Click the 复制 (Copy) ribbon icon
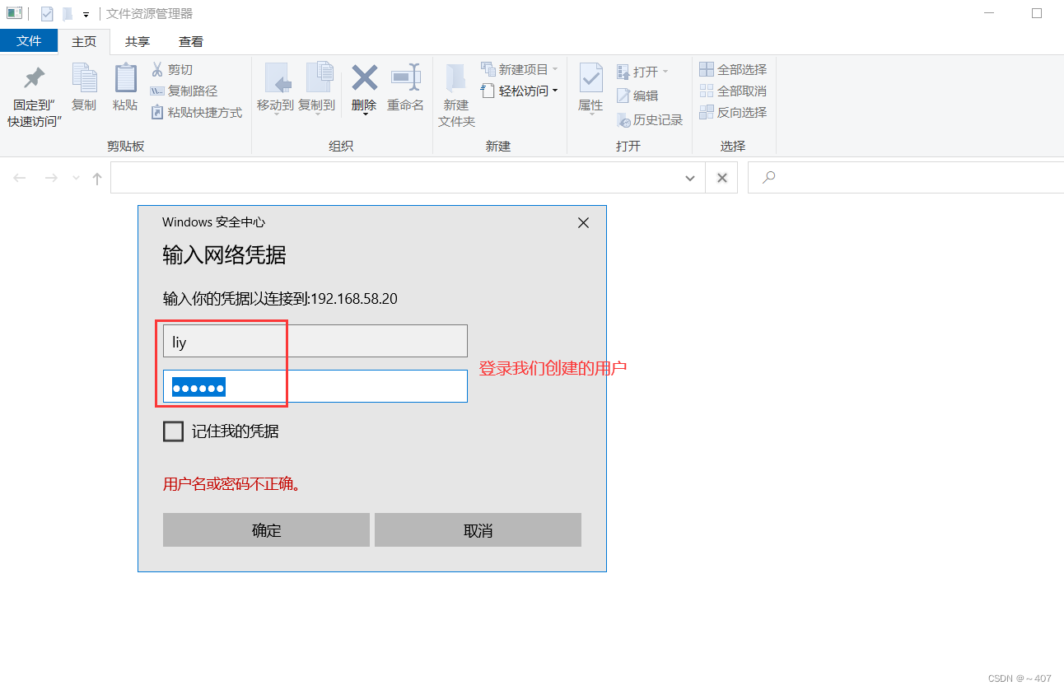Image resolution: width=1064 pixels, height=690 pixels. [84, 77]
